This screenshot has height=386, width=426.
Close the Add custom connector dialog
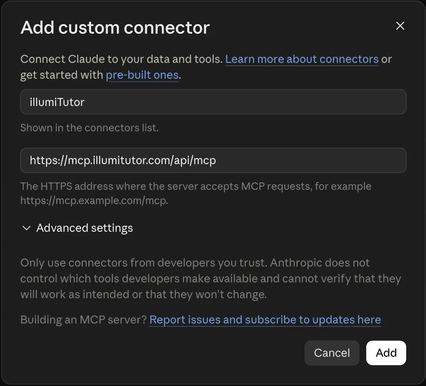[x=400, y=26]
